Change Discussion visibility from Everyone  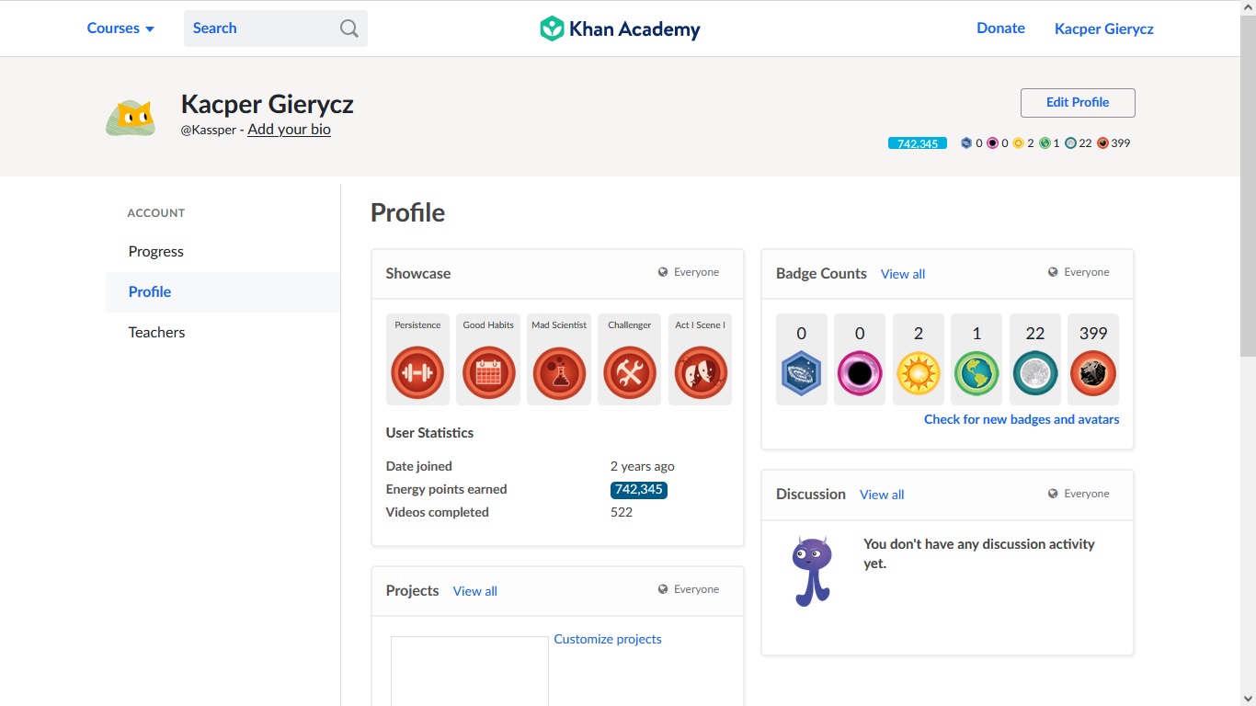1079,494
